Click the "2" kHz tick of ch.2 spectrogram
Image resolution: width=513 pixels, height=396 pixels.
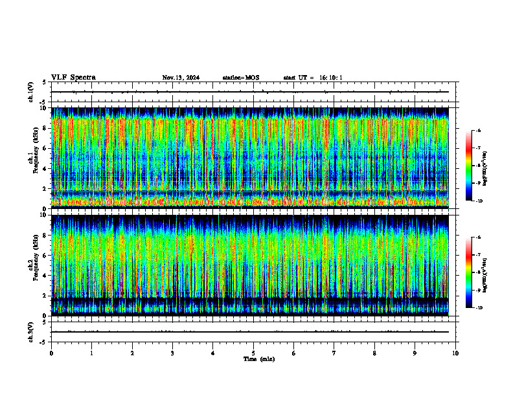pyautogui.click(x=45, y=296)
